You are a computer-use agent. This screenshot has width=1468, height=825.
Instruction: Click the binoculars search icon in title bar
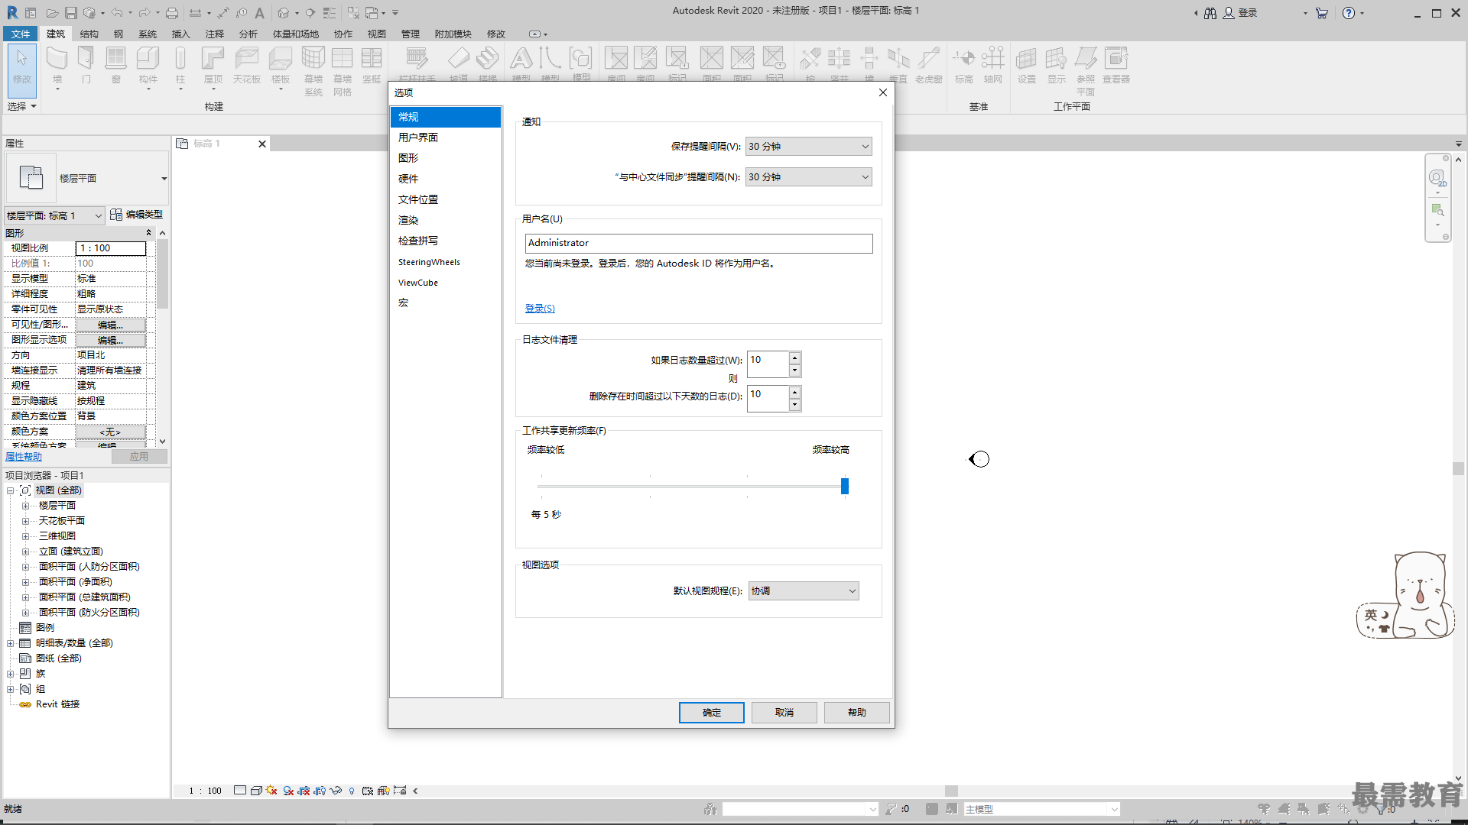coord(1210,13)
